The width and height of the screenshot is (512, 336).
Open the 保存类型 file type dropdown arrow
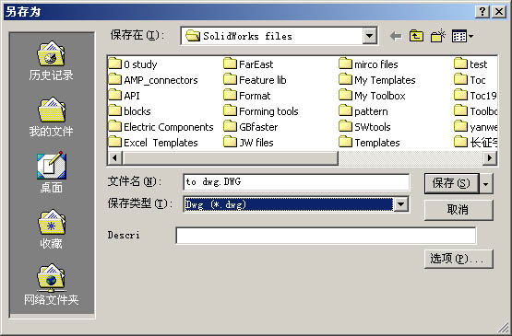point(400,204)
